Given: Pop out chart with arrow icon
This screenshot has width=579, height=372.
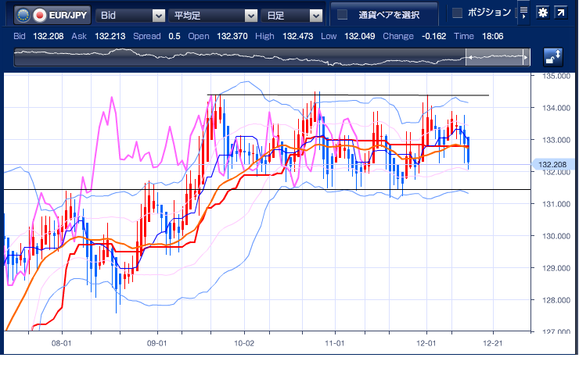Looking at the screenshot, I should 560,13.
